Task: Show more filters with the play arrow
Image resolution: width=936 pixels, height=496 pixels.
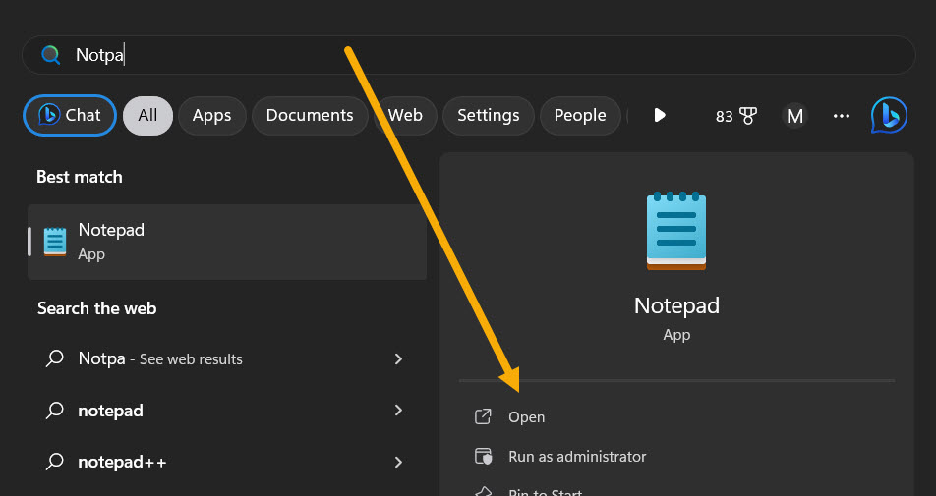Action: tap(660, 115)
